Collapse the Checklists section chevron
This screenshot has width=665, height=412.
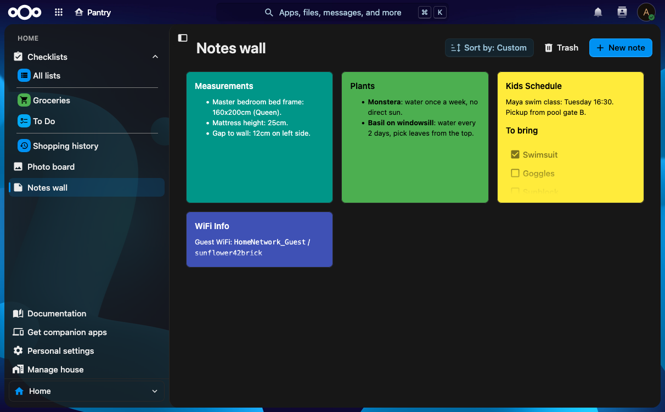155,57
